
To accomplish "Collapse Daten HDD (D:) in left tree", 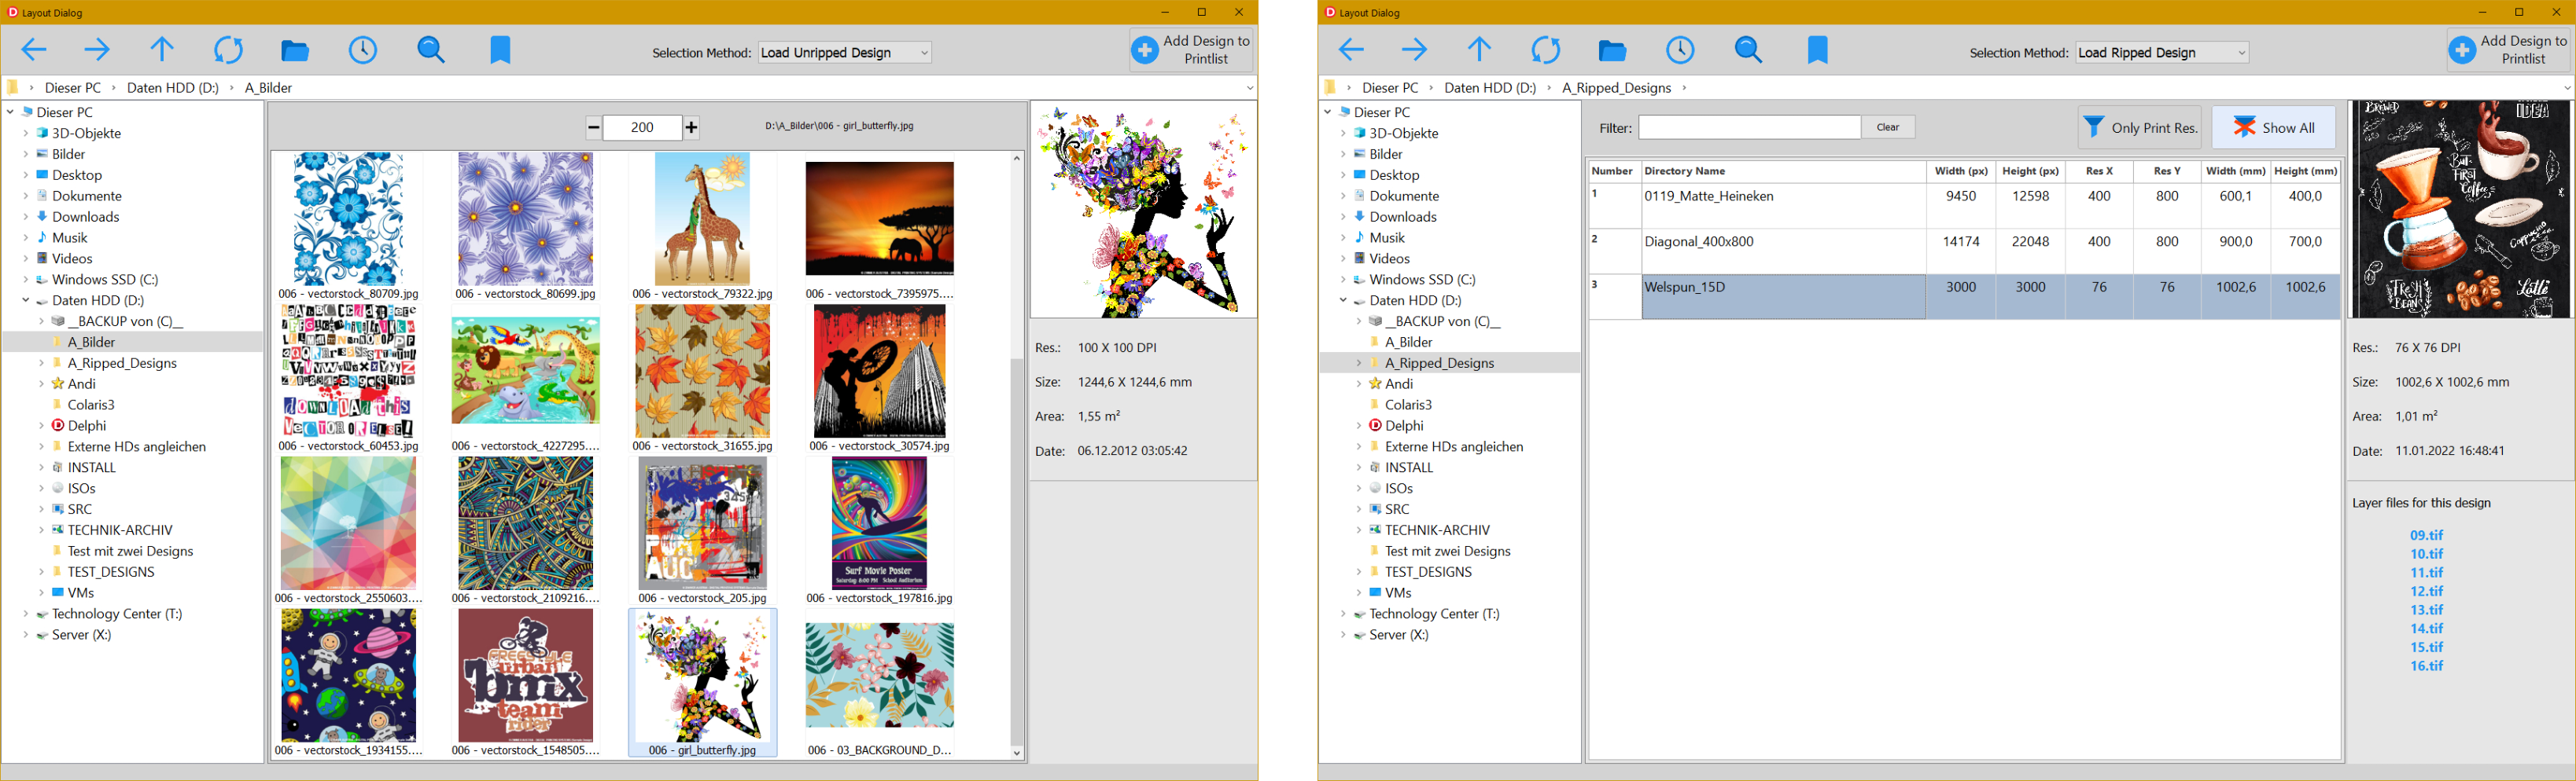I will point(26,301).
